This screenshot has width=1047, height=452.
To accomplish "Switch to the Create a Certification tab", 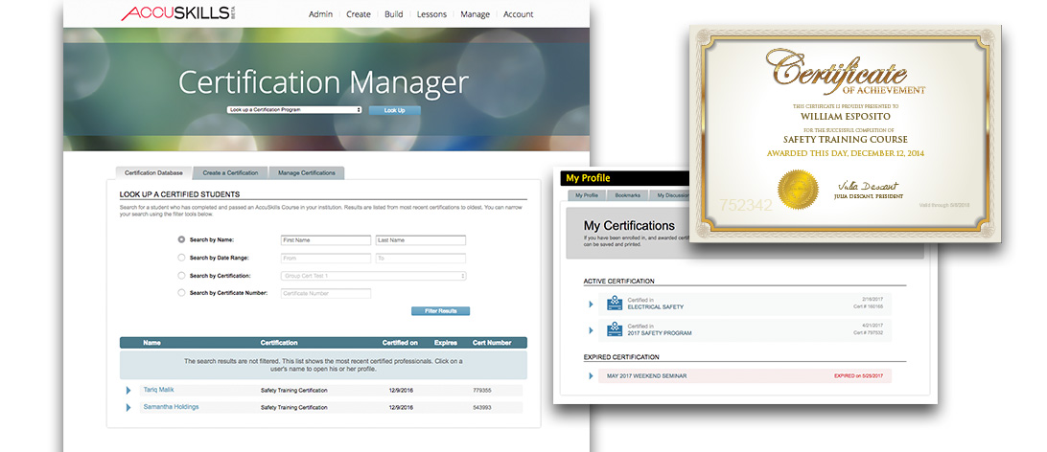I will pyautogui.click(x=230, y=173).
